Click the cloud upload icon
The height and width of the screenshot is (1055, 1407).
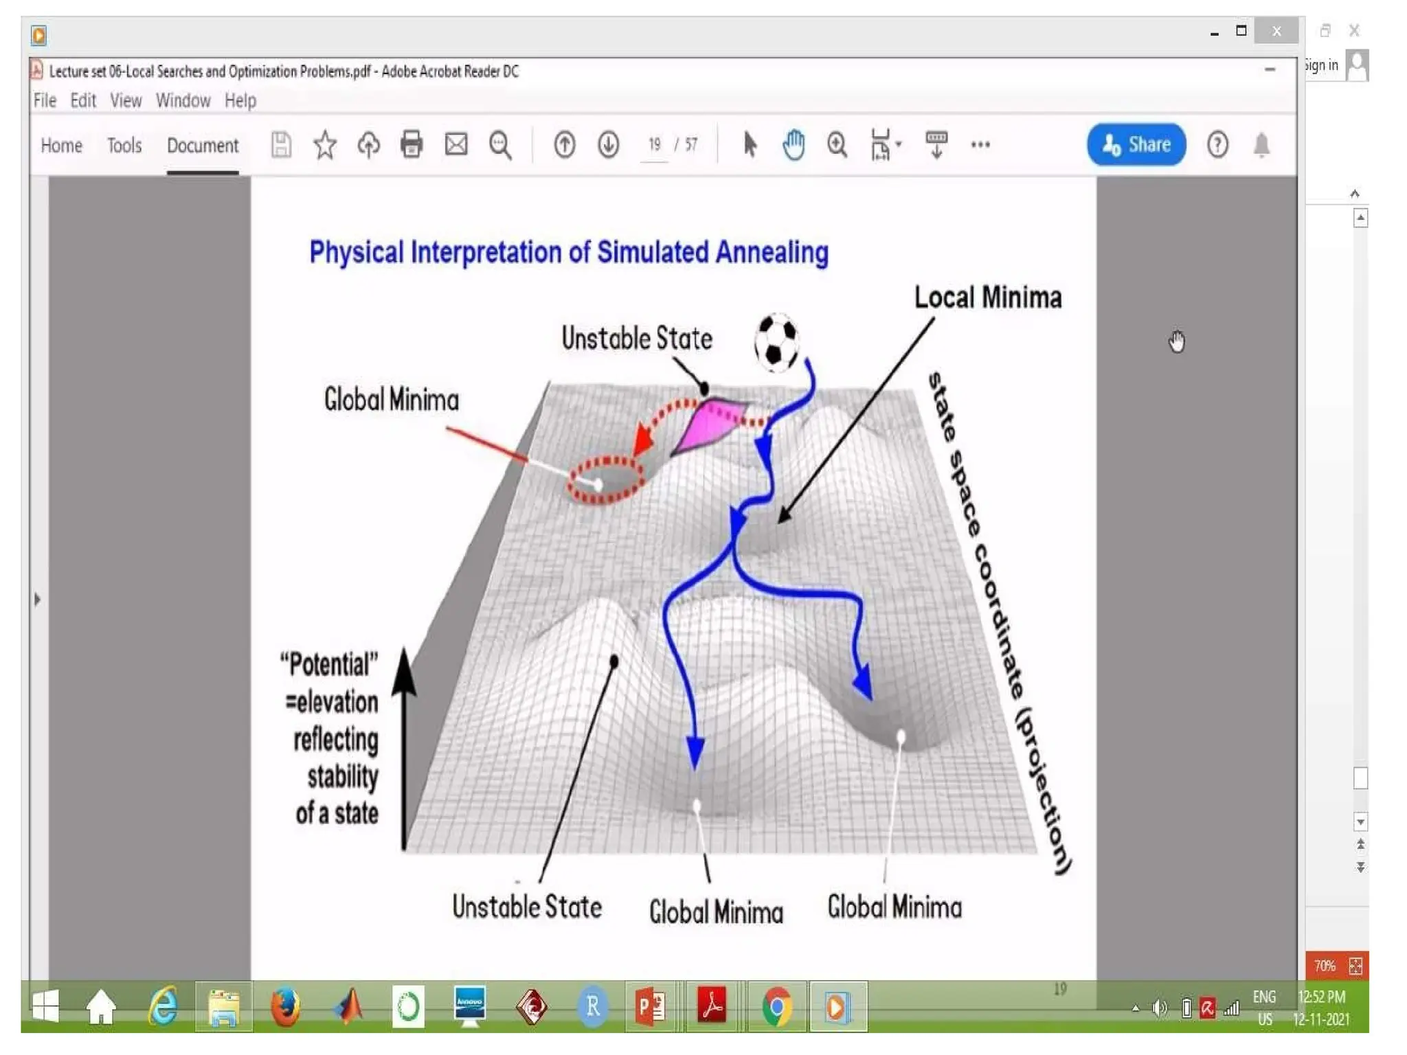click(369, 145)
